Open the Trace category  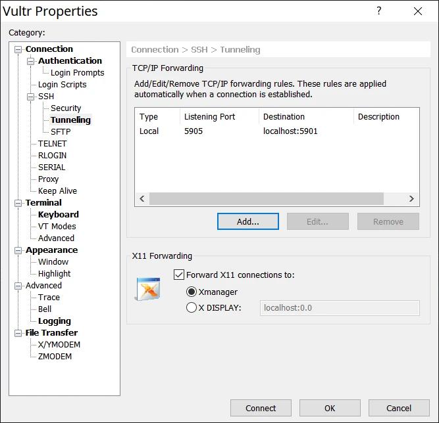[49, 298]
